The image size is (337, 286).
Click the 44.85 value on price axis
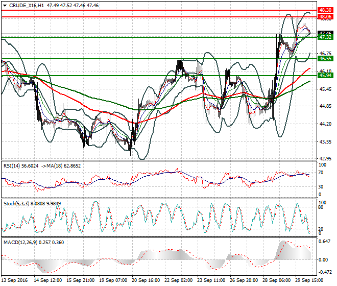(x=325, y=106)
